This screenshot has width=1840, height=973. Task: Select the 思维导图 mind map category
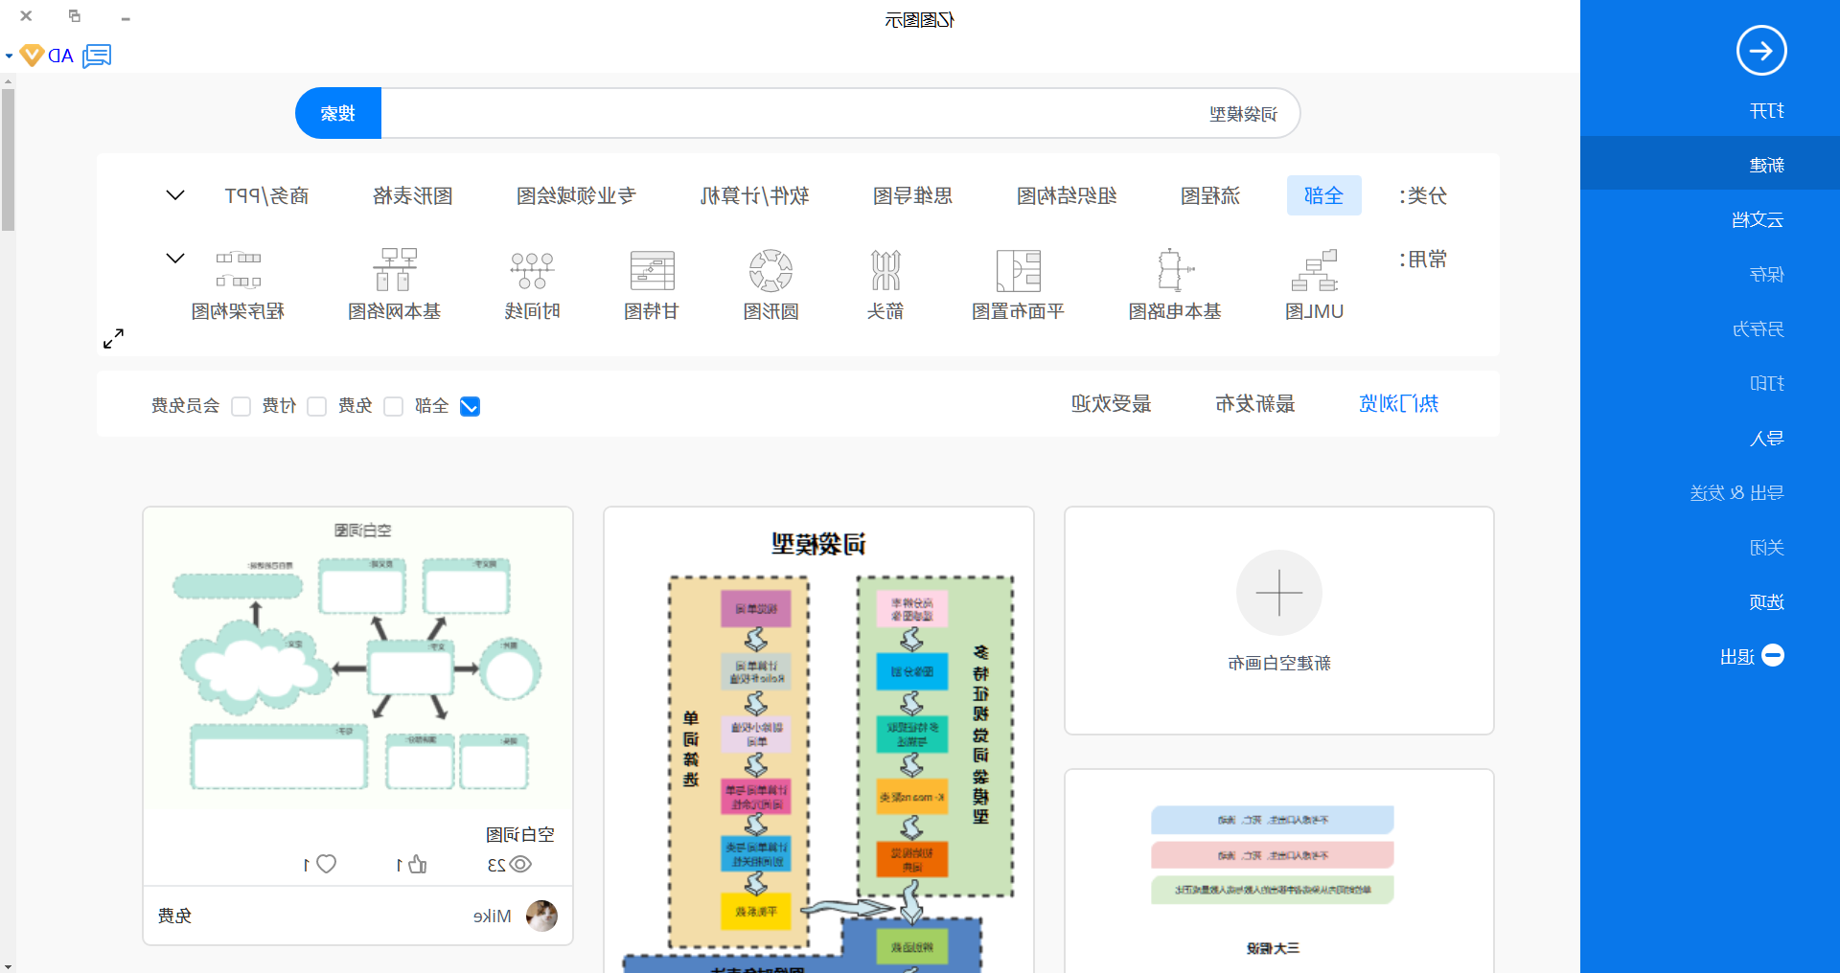(912, 195)
